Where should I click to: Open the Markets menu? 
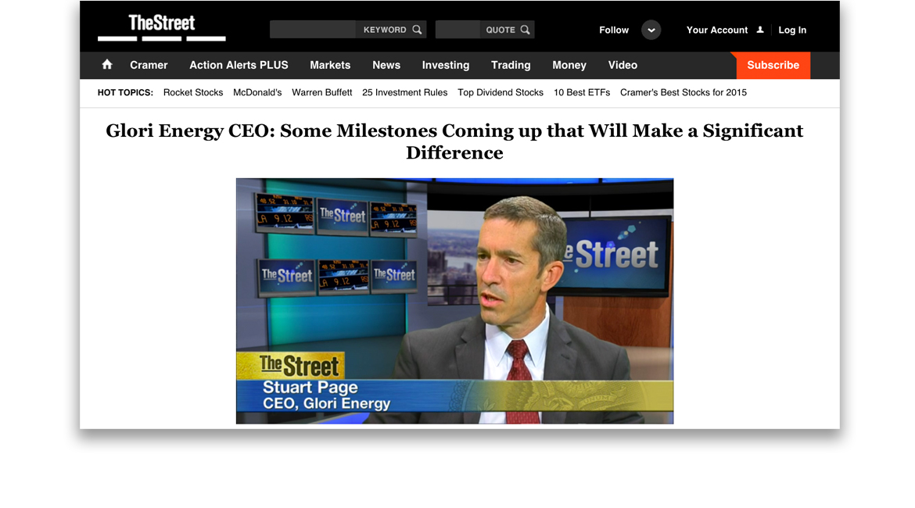tap(330, 66)
